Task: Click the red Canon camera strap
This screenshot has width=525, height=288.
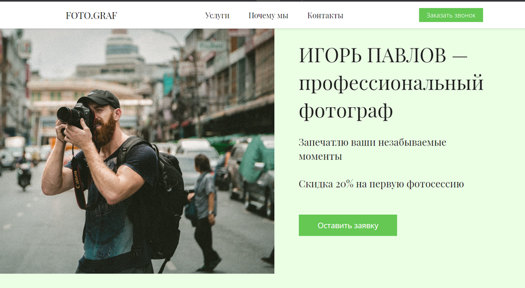Action: pyautogui.click(x=79, y=184)
